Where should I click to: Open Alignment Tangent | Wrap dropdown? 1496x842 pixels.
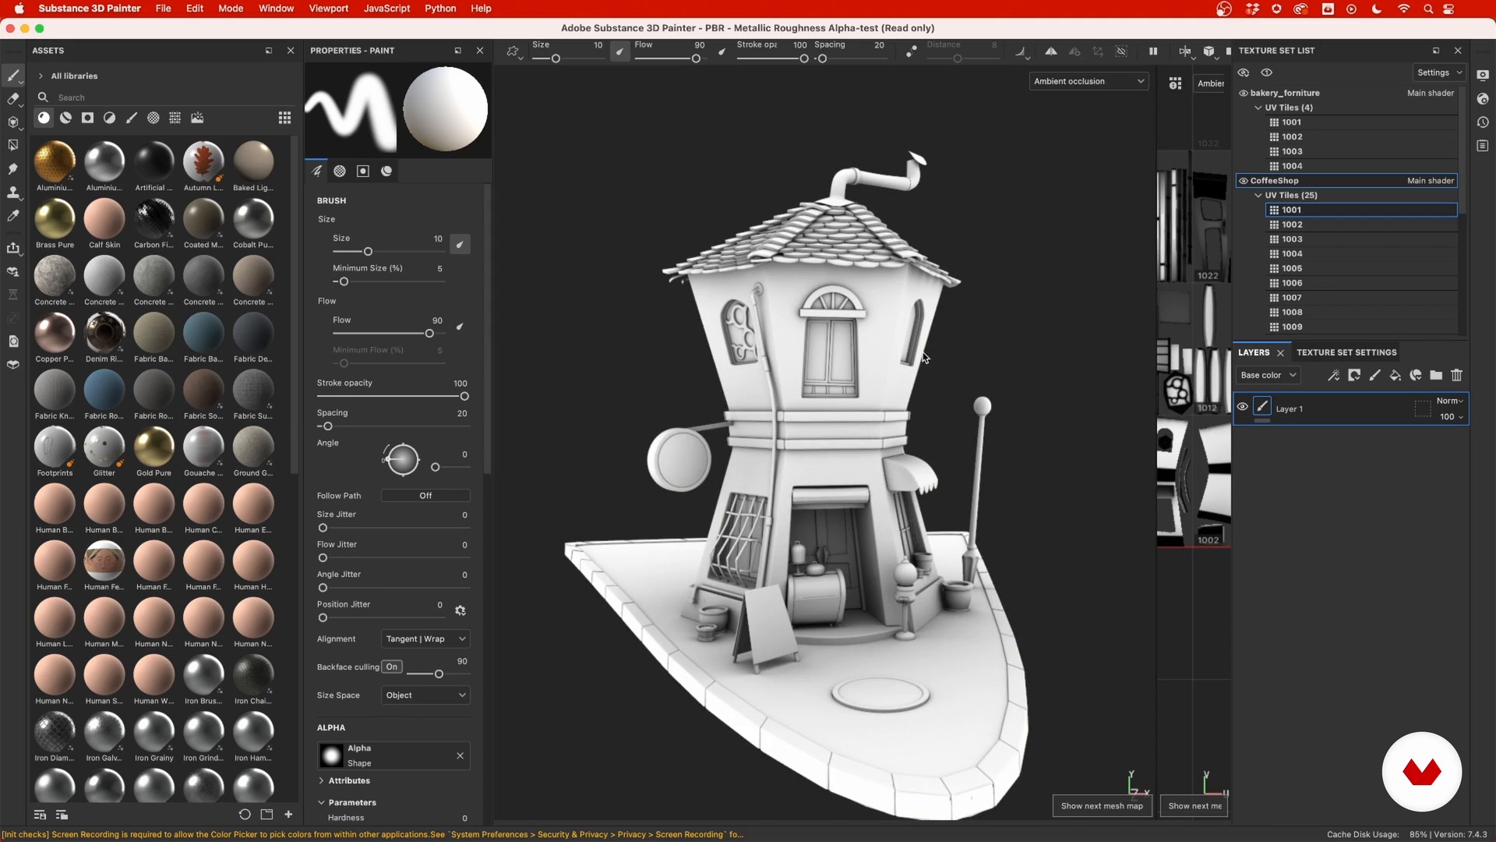(x=425, y=639)
